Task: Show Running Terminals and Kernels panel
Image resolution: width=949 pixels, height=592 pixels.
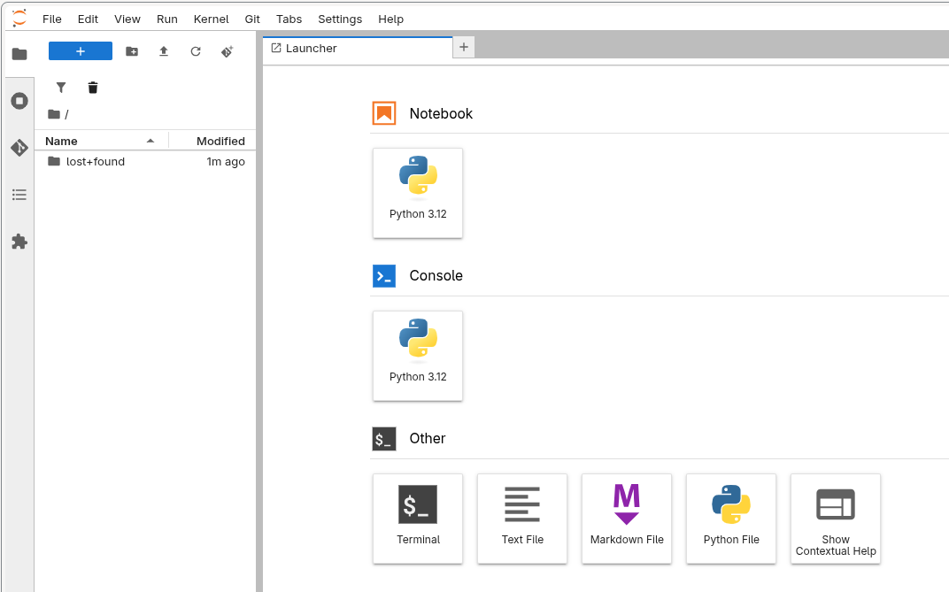Action: 19,101
